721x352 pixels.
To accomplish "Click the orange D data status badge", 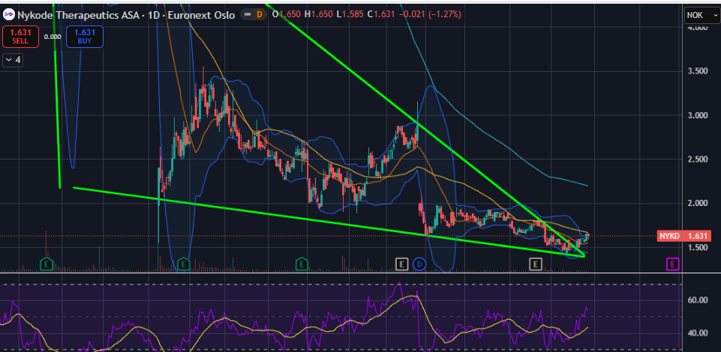I will coord(260,14).
